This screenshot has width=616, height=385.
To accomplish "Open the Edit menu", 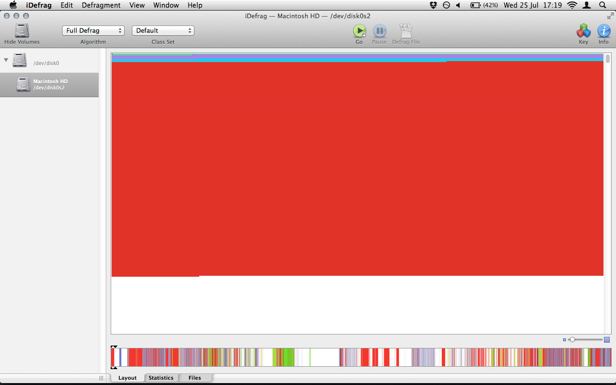I will click(x=67, y=5).
